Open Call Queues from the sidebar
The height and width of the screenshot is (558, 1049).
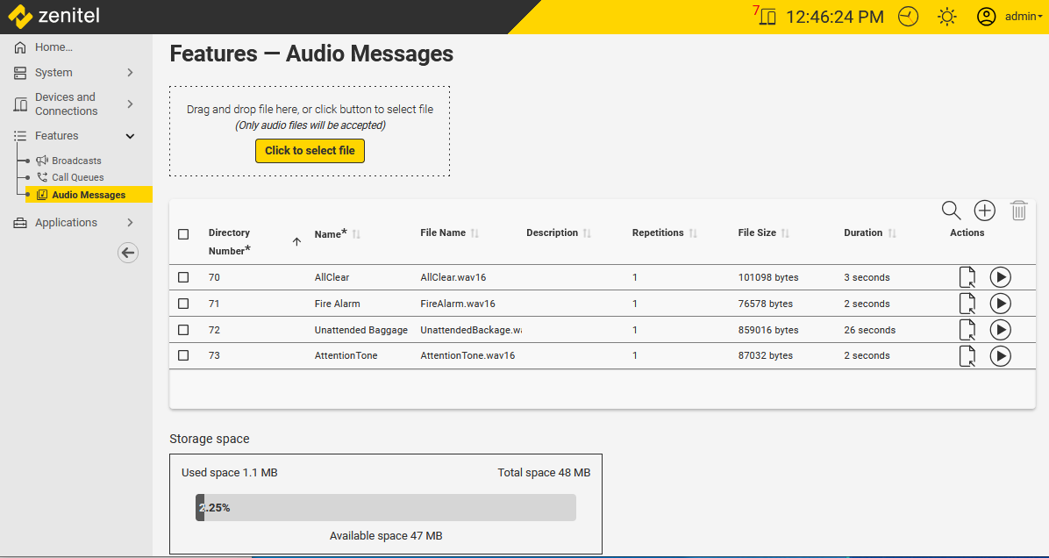click(77, 177)
